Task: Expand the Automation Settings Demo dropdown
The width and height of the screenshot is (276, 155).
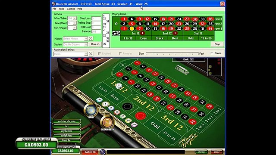Action: pos(86,54)
